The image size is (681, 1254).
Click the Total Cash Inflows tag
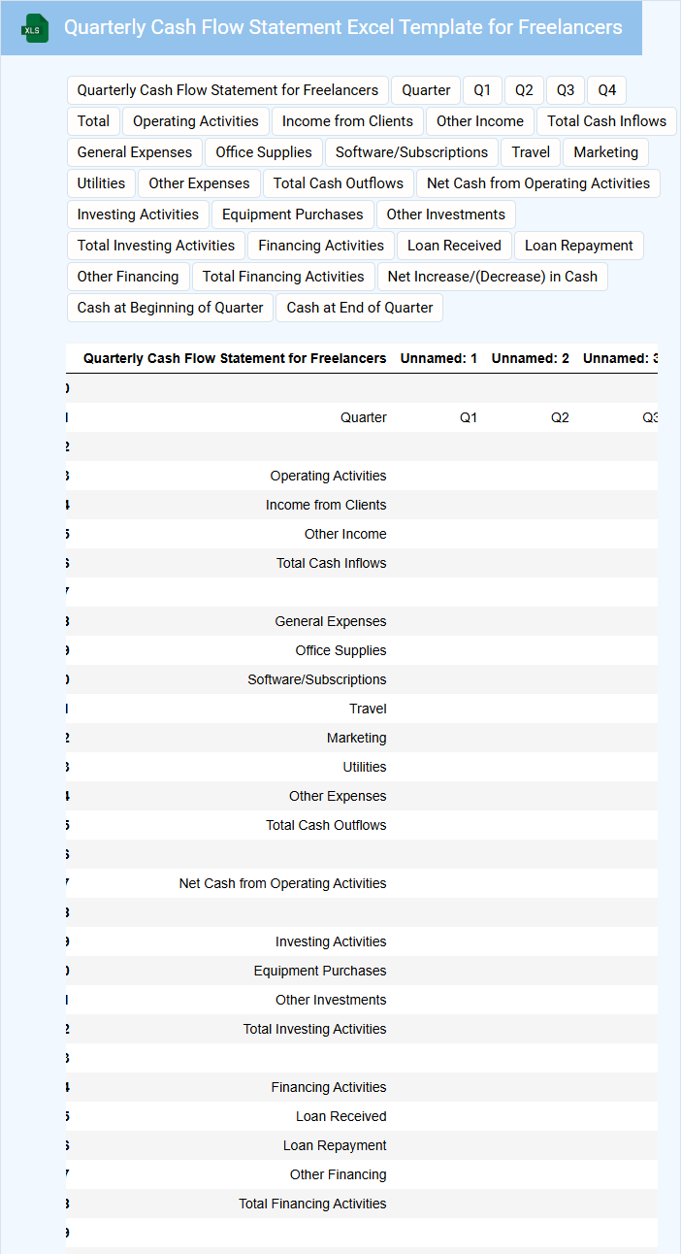point(606,121)
